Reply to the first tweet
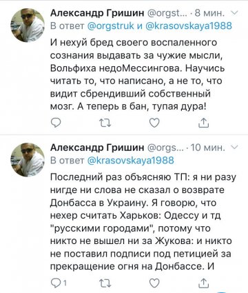This screenshot has width=248, height=293. pos(56,123)
